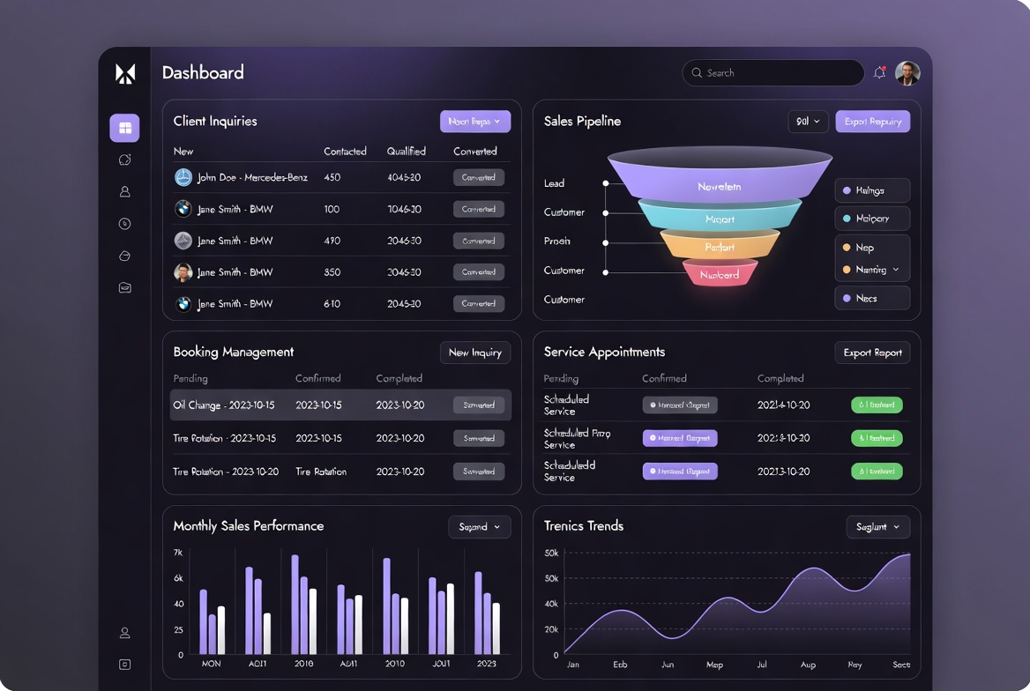Click the refresh circle sidebar icon

pyautogui.click(x=125, y=160)
